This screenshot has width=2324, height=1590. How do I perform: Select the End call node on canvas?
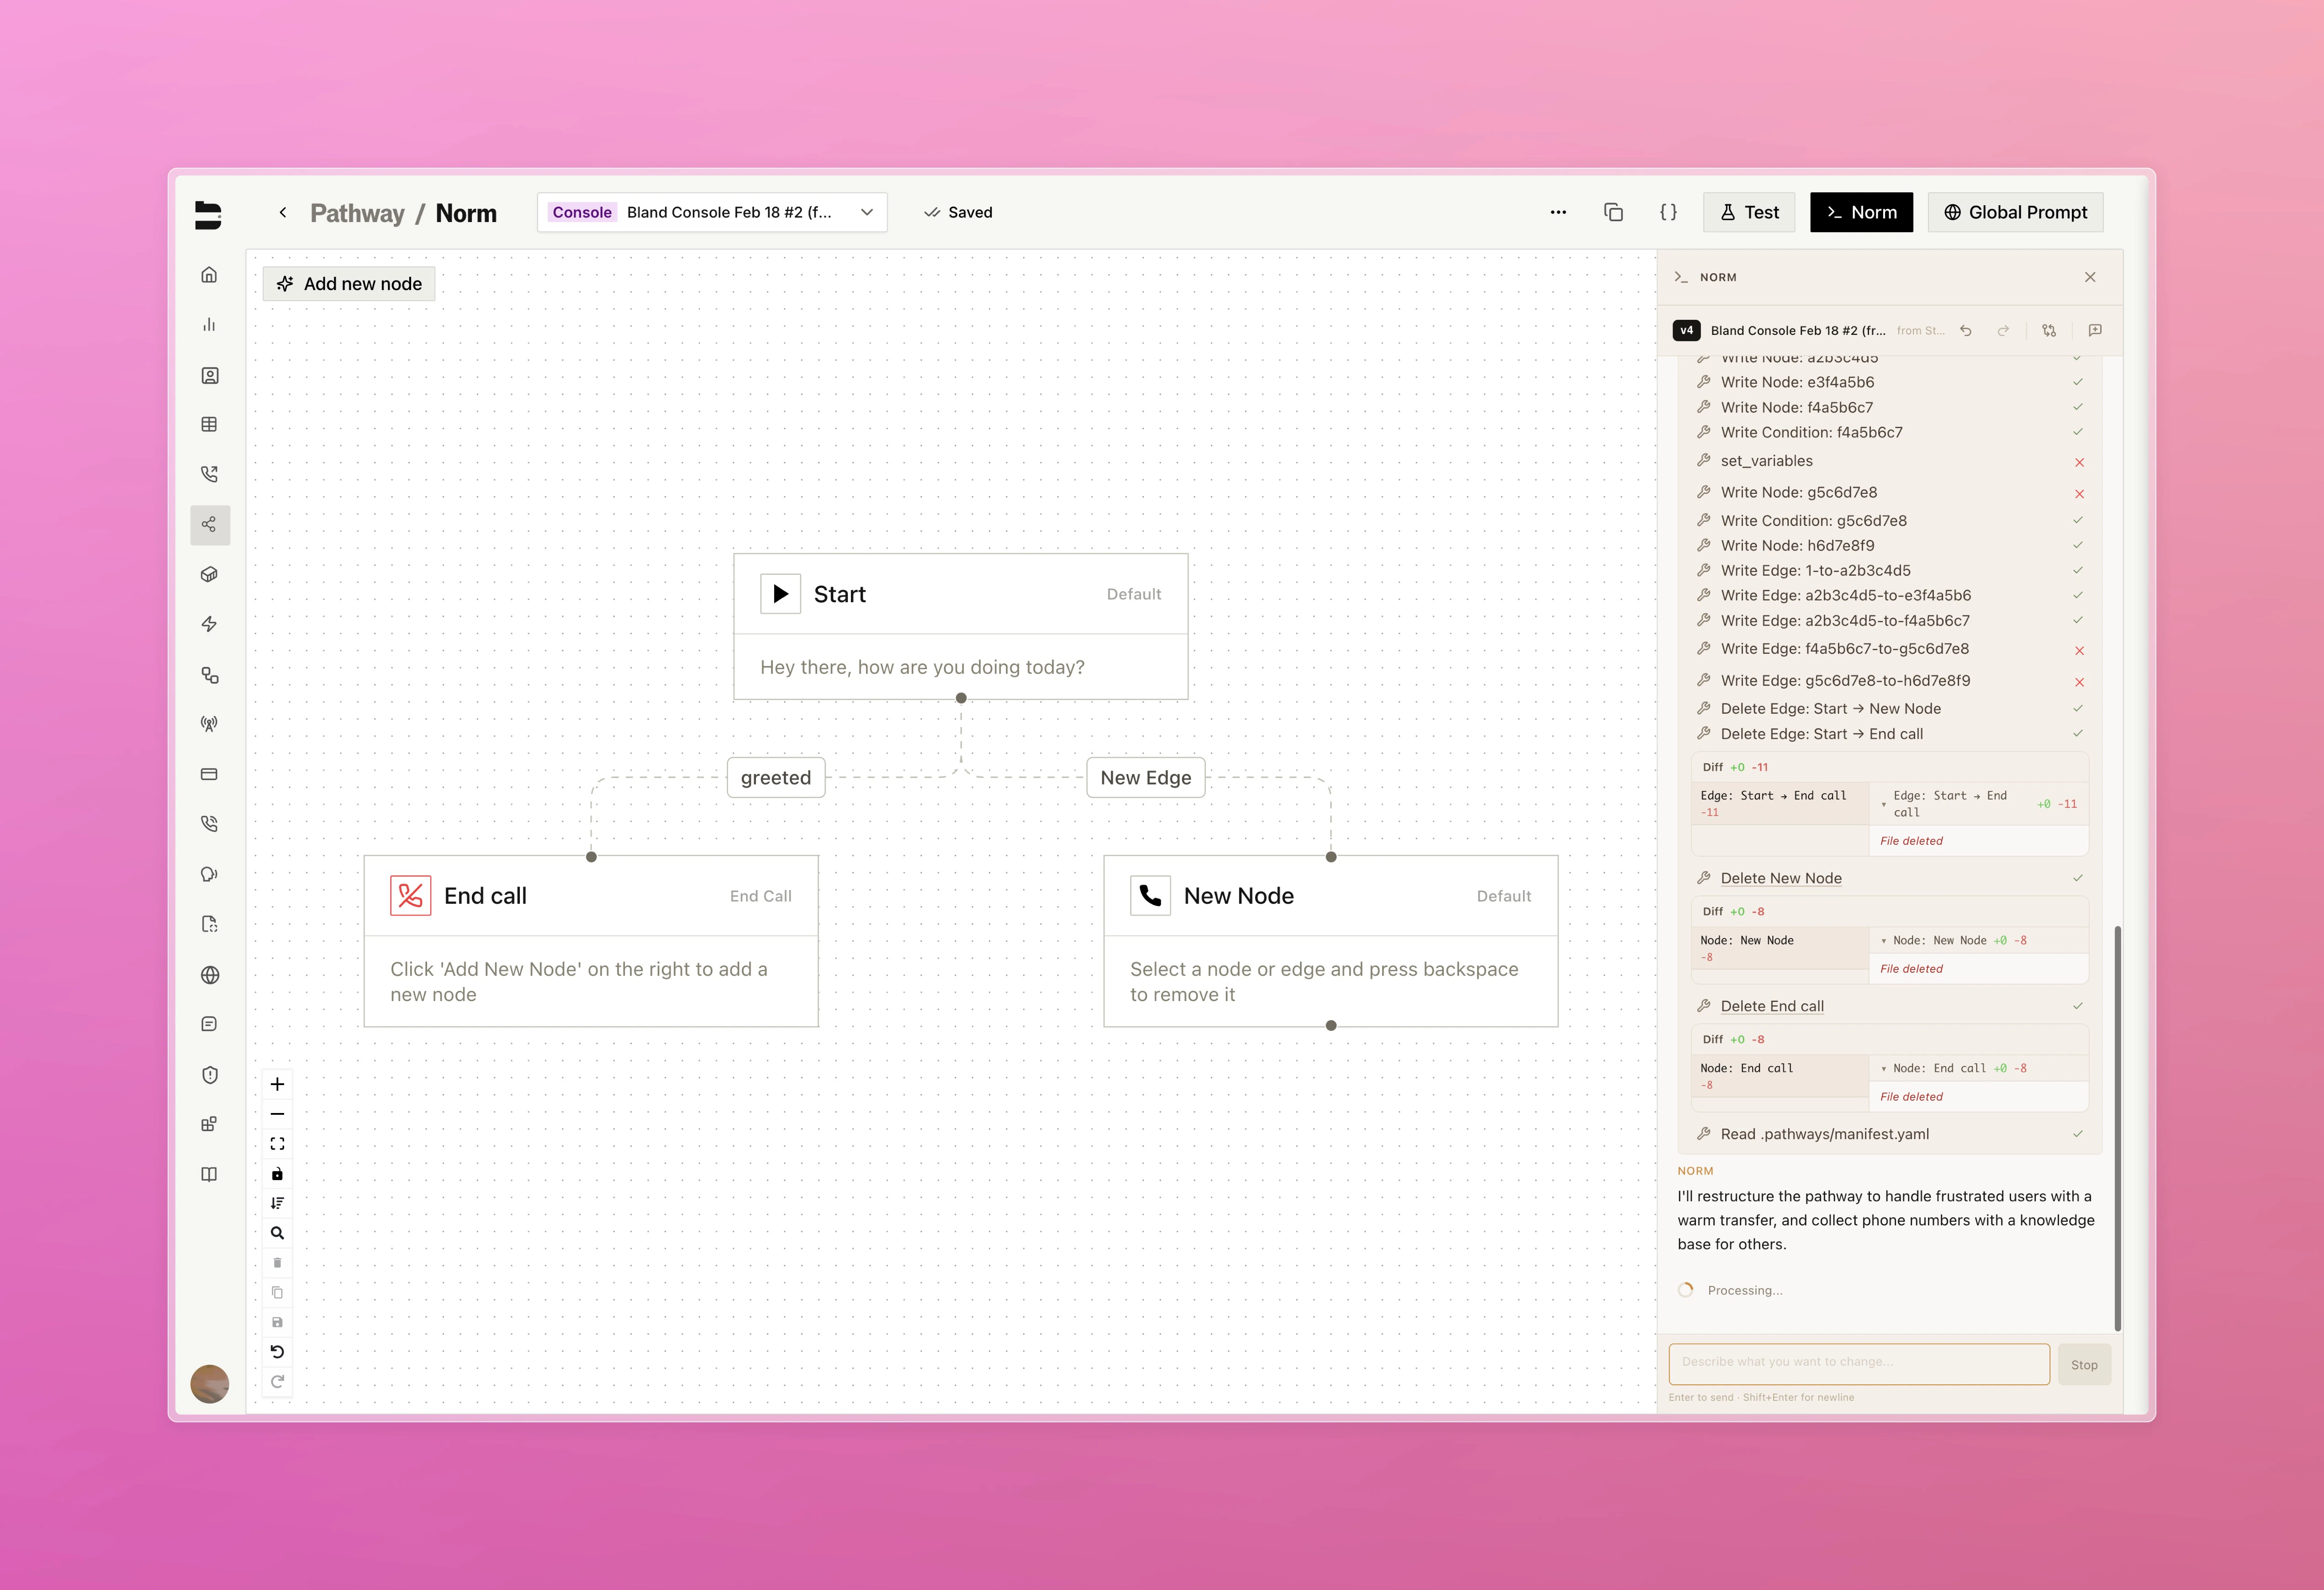click(591, 941)
